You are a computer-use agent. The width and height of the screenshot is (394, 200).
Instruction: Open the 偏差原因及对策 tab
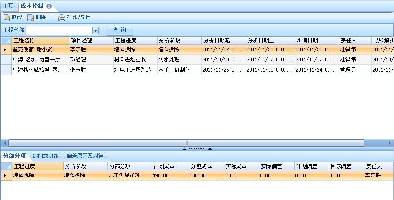pyautogui.click(x=84, y=156)
